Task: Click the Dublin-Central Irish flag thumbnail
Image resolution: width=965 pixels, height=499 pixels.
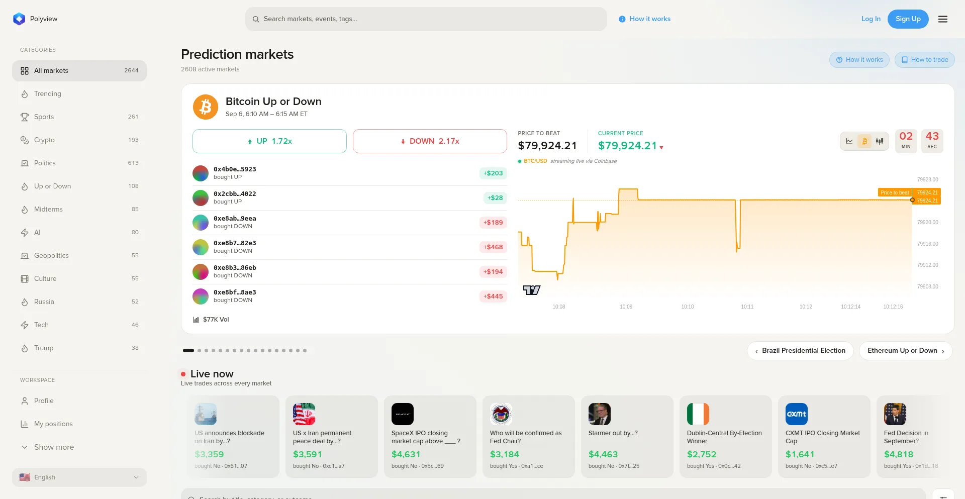Action: pyautogui.click(x=698, y=414)
